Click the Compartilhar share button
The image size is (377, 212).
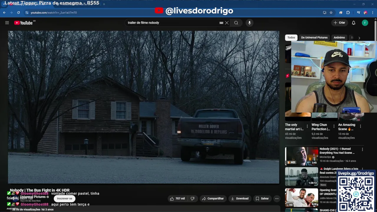pyautogui.click(x=213, y=198)
